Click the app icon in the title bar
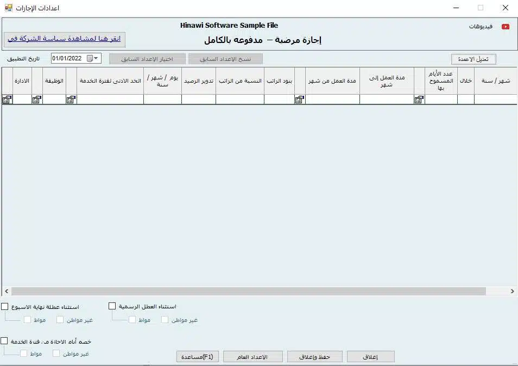 point(8,8)
